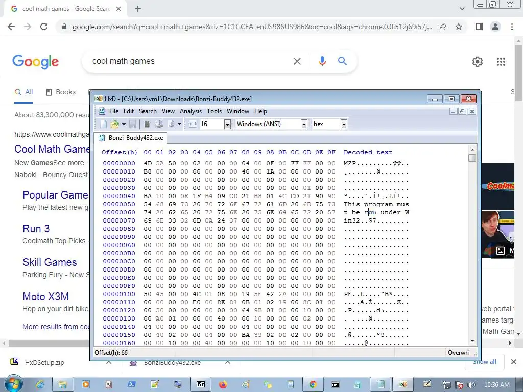Click decoded text 'This program mus'
This screenshot has height=392, width=523.
376,204
